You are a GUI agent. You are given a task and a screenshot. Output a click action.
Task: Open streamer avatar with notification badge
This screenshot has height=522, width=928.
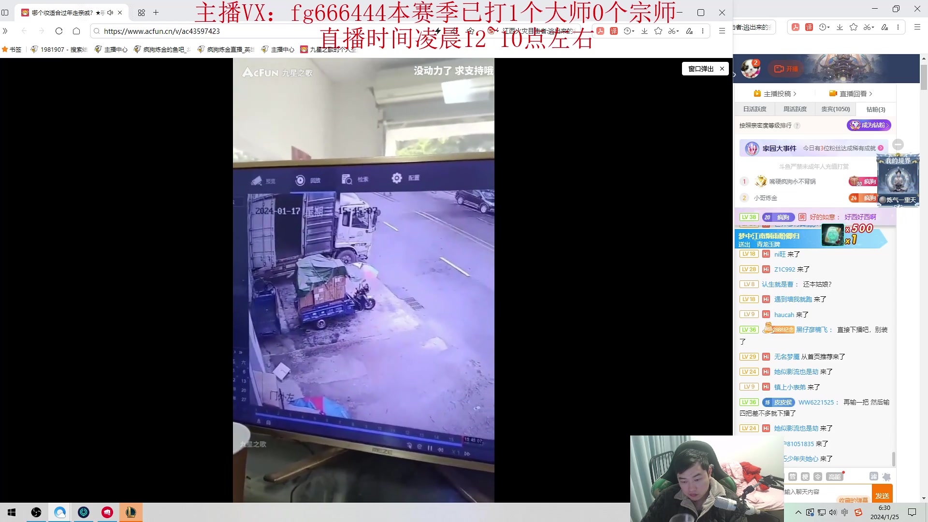click(751, 69)
